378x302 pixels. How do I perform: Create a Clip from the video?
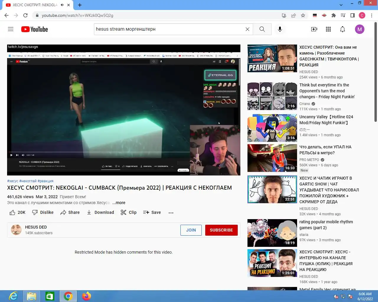(x=129, y=212)
